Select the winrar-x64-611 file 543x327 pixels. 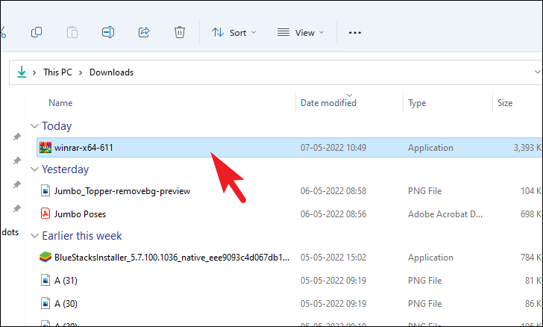point(289,147)
